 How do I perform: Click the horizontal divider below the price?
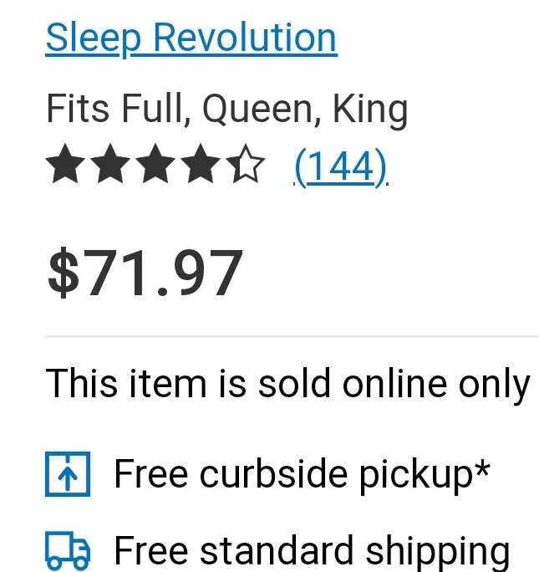pyautogui.click(x=292, y=336)
